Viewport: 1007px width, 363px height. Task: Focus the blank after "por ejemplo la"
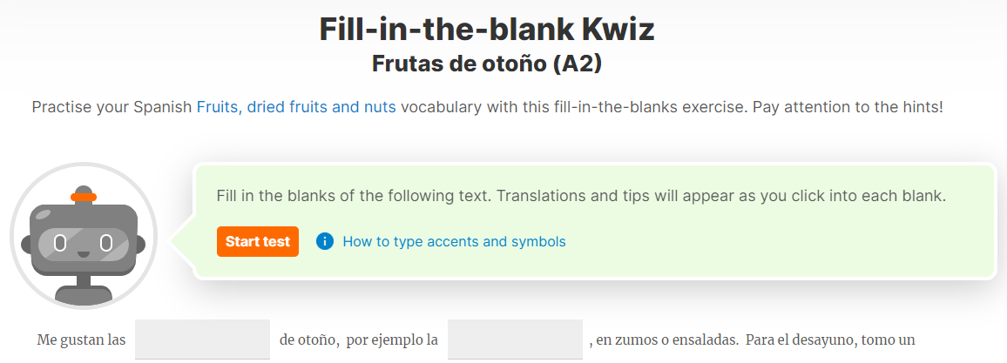515,339
